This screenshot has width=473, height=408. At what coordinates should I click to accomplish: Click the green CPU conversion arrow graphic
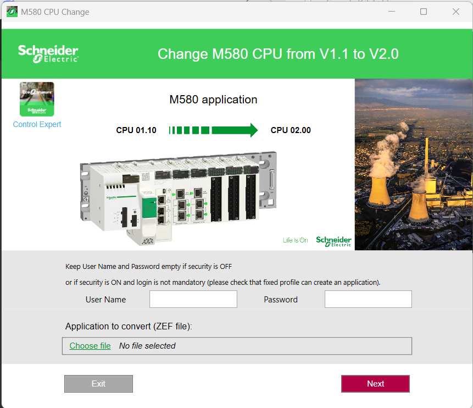tap(213, 130)
